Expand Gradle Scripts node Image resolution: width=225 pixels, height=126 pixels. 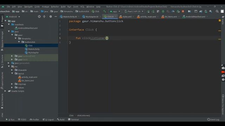pos(5,91)
